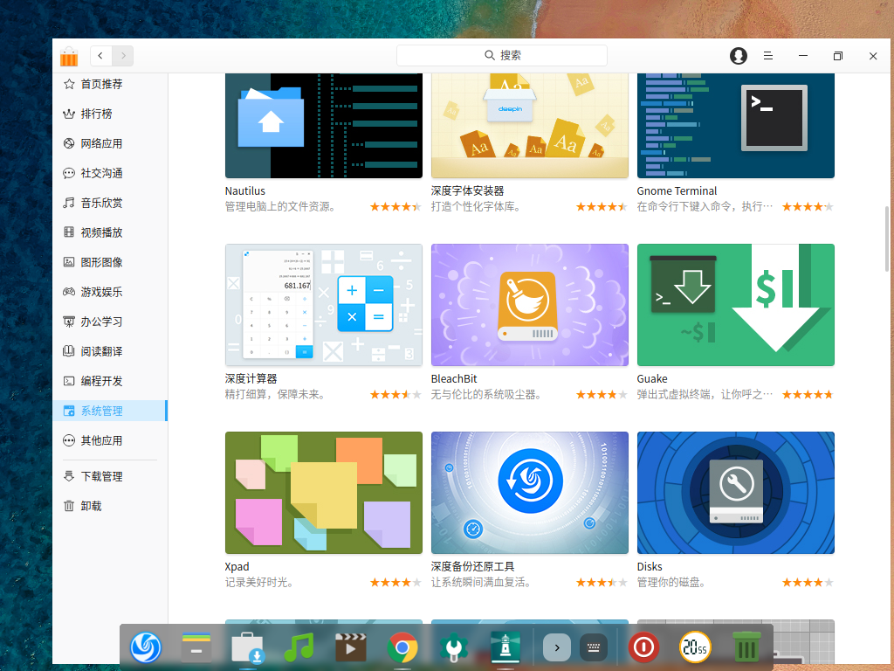Click the Nautilus app title
Viewport: 894px width, 671px height.
click(x=245, y=190)
